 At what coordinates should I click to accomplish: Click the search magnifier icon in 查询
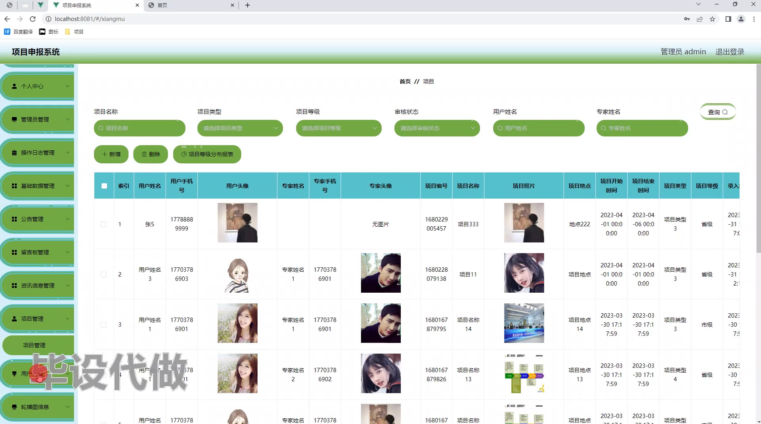tap(725, 112)
